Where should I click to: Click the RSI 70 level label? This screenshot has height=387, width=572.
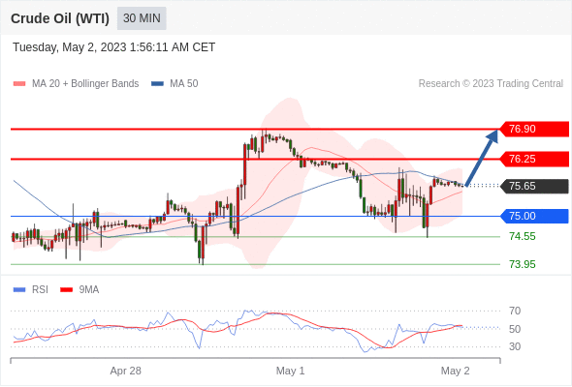pos(515,311)
